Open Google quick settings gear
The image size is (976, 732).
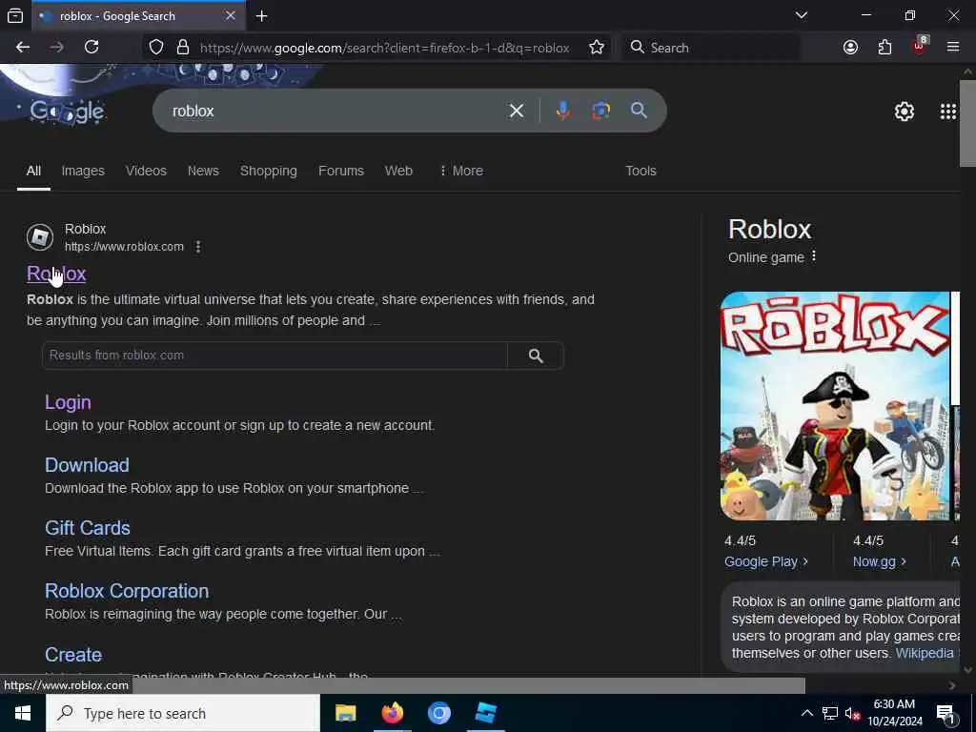pos(904,112)
